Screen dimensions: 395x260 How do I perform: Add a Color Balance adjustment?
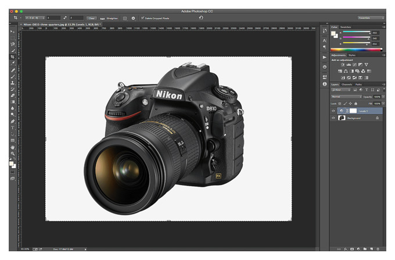(x=346, y=71)
